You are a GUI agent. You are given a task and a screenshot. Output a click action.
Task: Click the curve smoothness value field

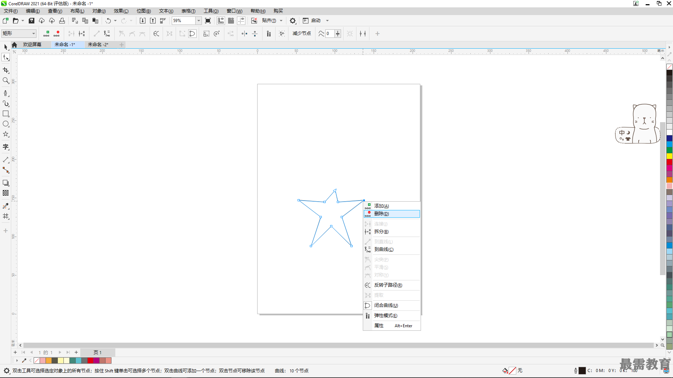[x=330, y=34]
